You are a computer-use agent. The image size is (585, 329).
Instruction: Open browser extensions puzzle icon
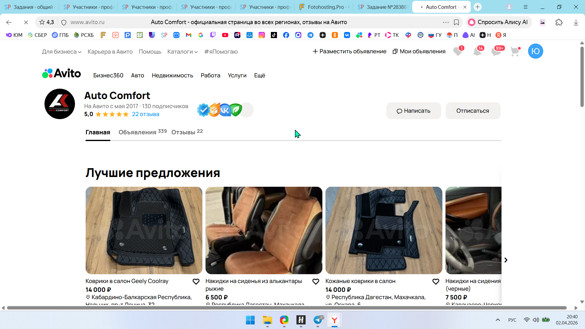point(559,22)
